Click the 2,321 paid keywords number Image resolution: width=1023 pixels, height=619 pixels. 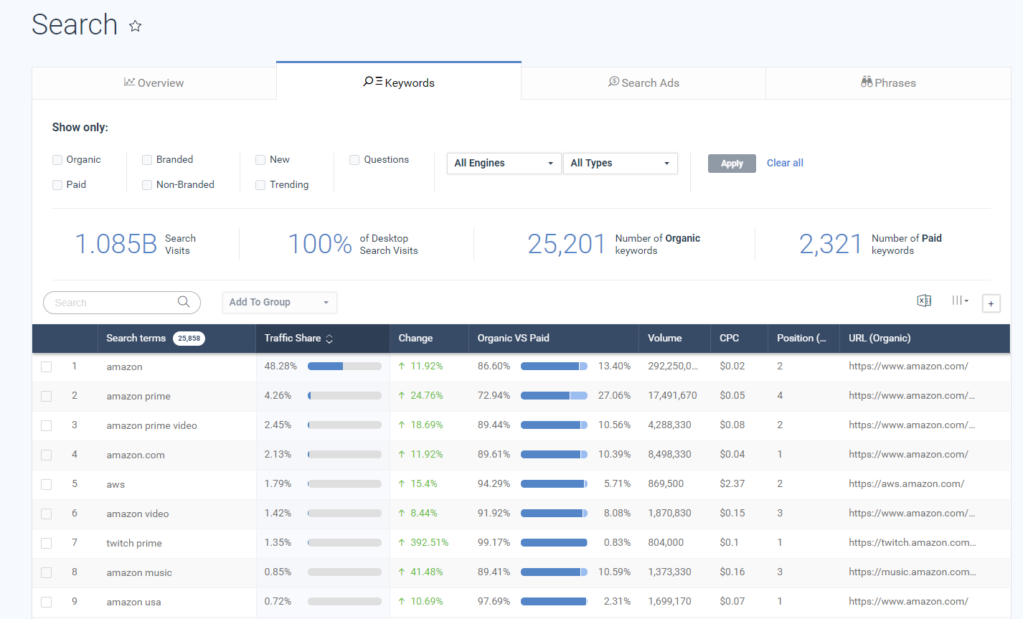coord(831,245)
